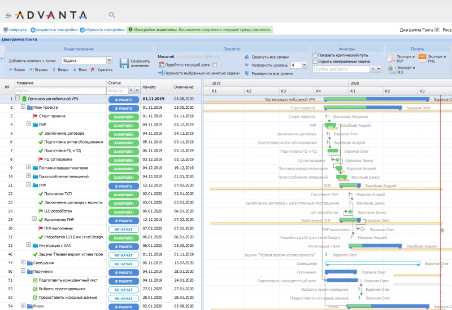Expand the 'Поставка маршрутизаторов' tree node
This screenshot has height=310, width=452.
28,167
